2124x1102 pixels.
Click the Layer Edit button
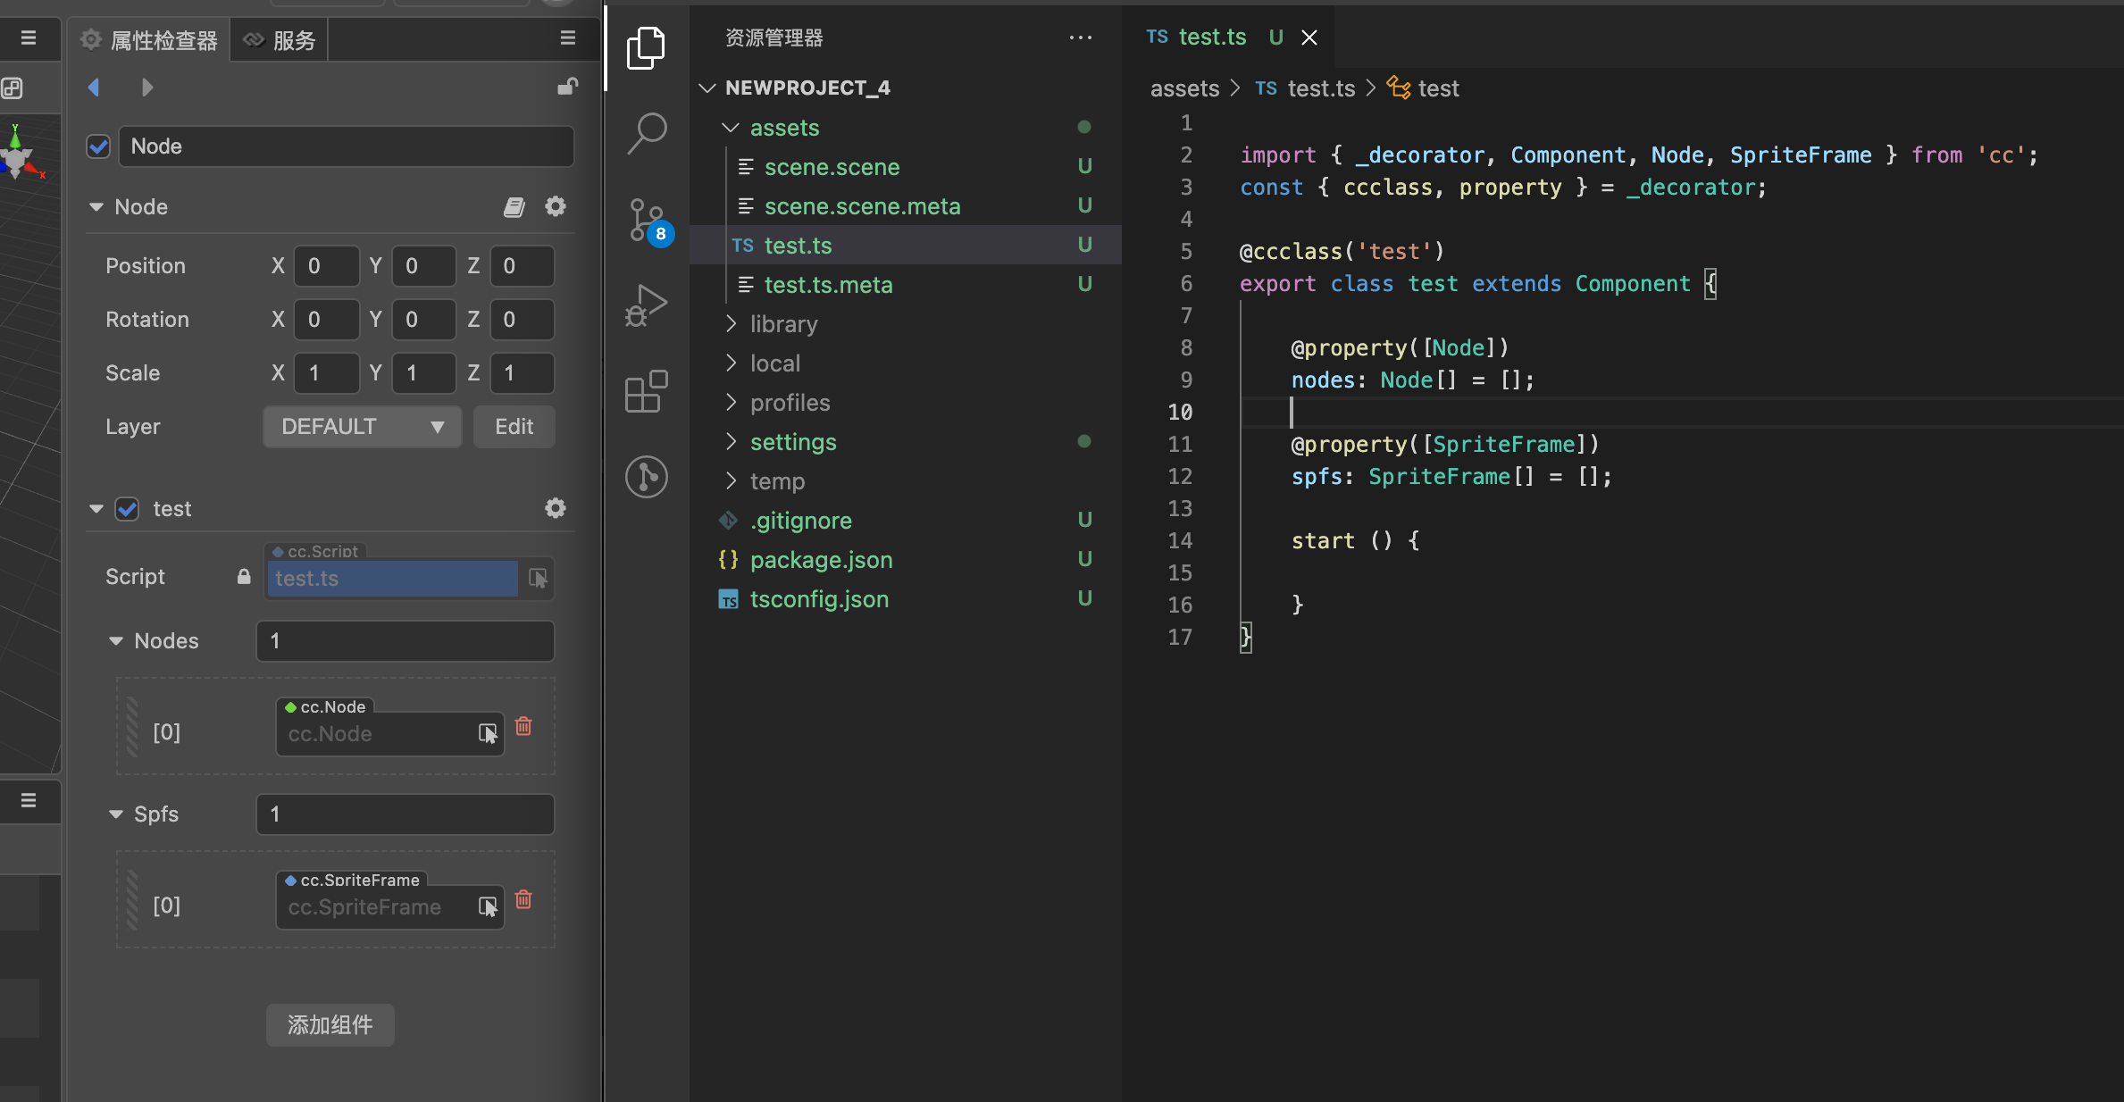tap(514, 427)
